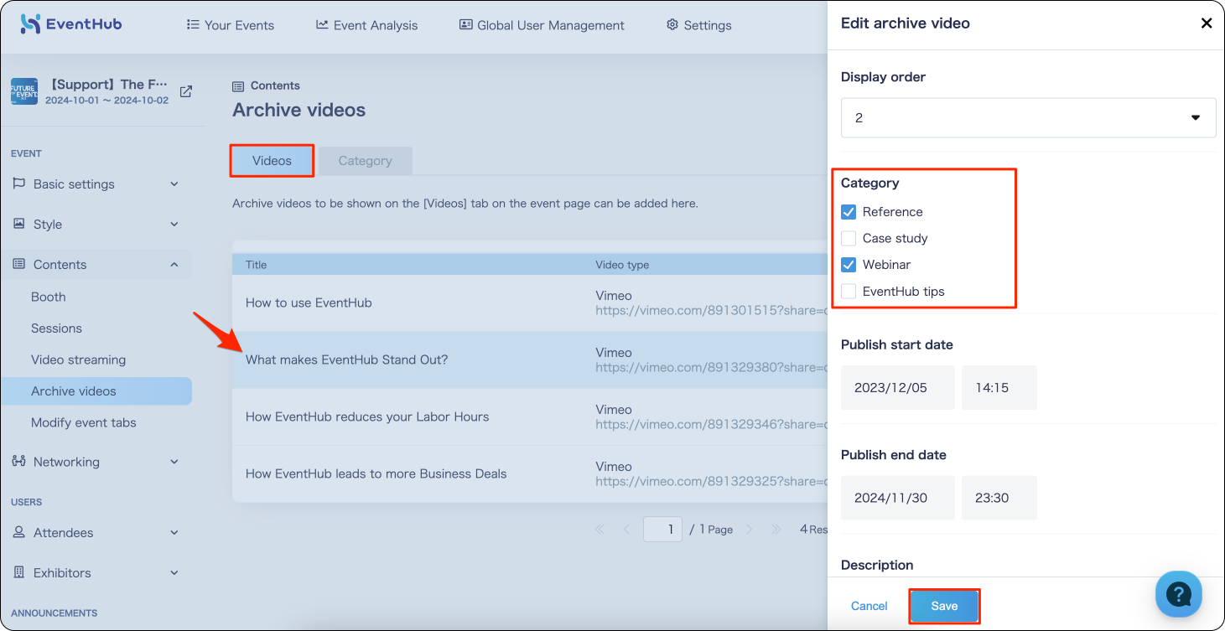The width and height of the screenshot is (1225, 631).
Task: Close the Edit archive video panel
Action: (x=1207, y=23)
